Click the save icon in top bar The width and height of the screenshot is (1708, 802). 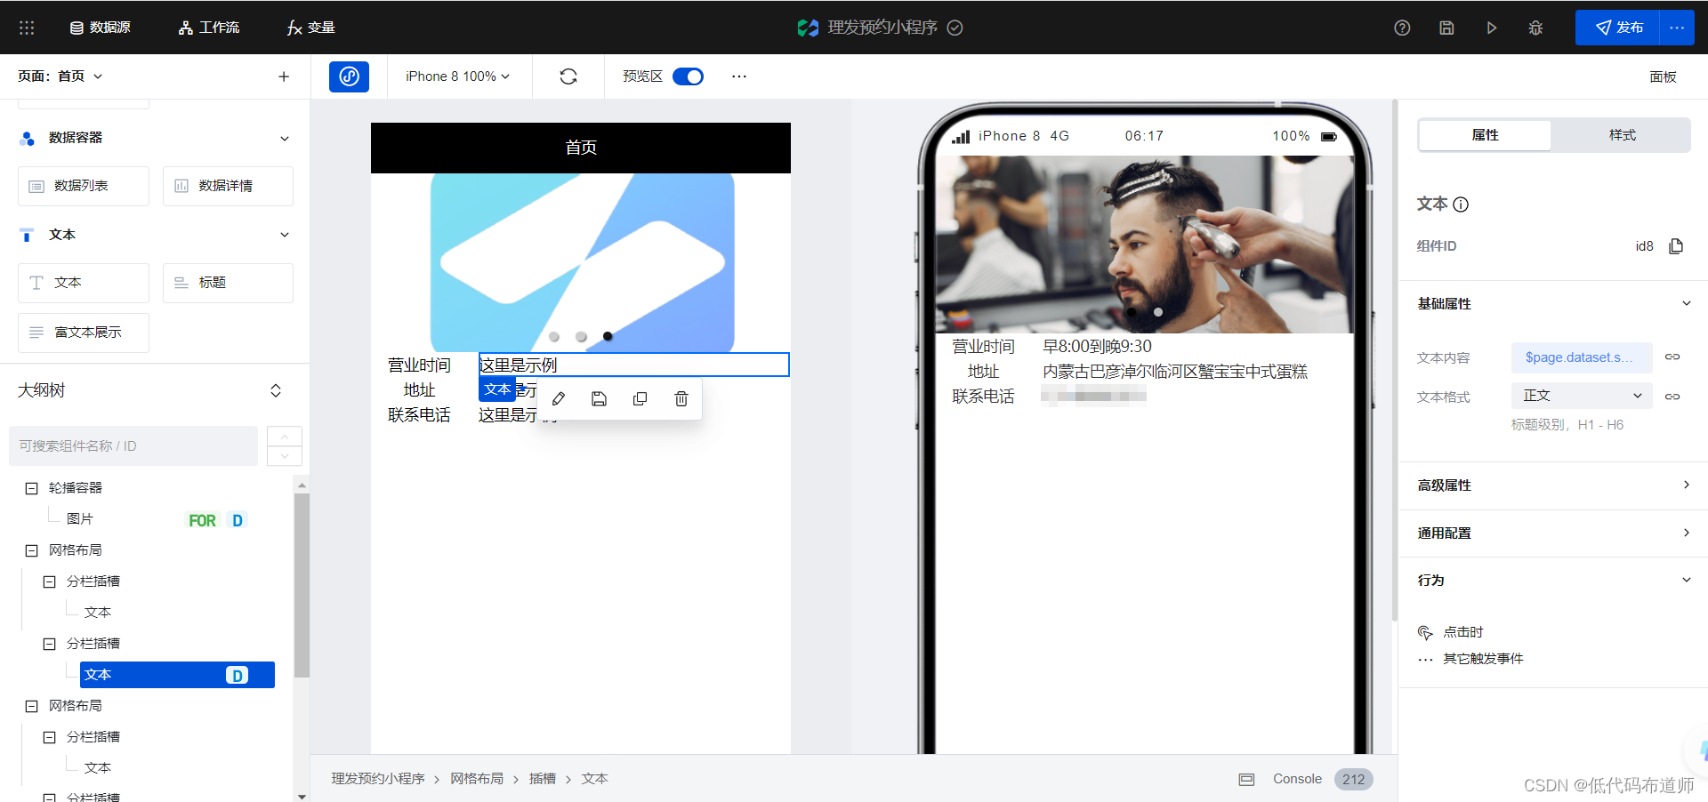point(1446,28)
